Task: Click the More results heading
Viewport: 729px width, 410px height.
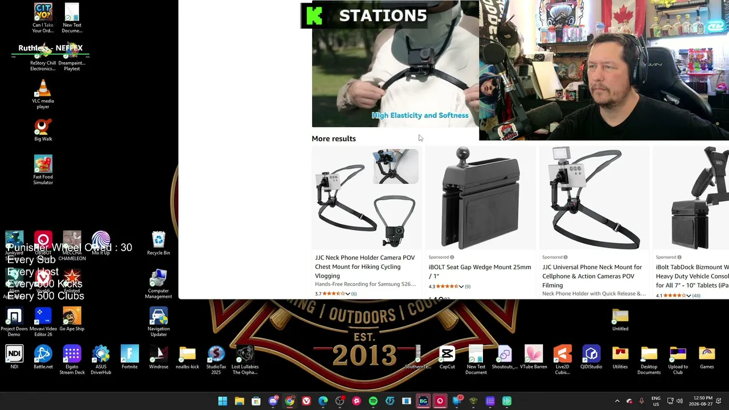Action: click(334, 138)
